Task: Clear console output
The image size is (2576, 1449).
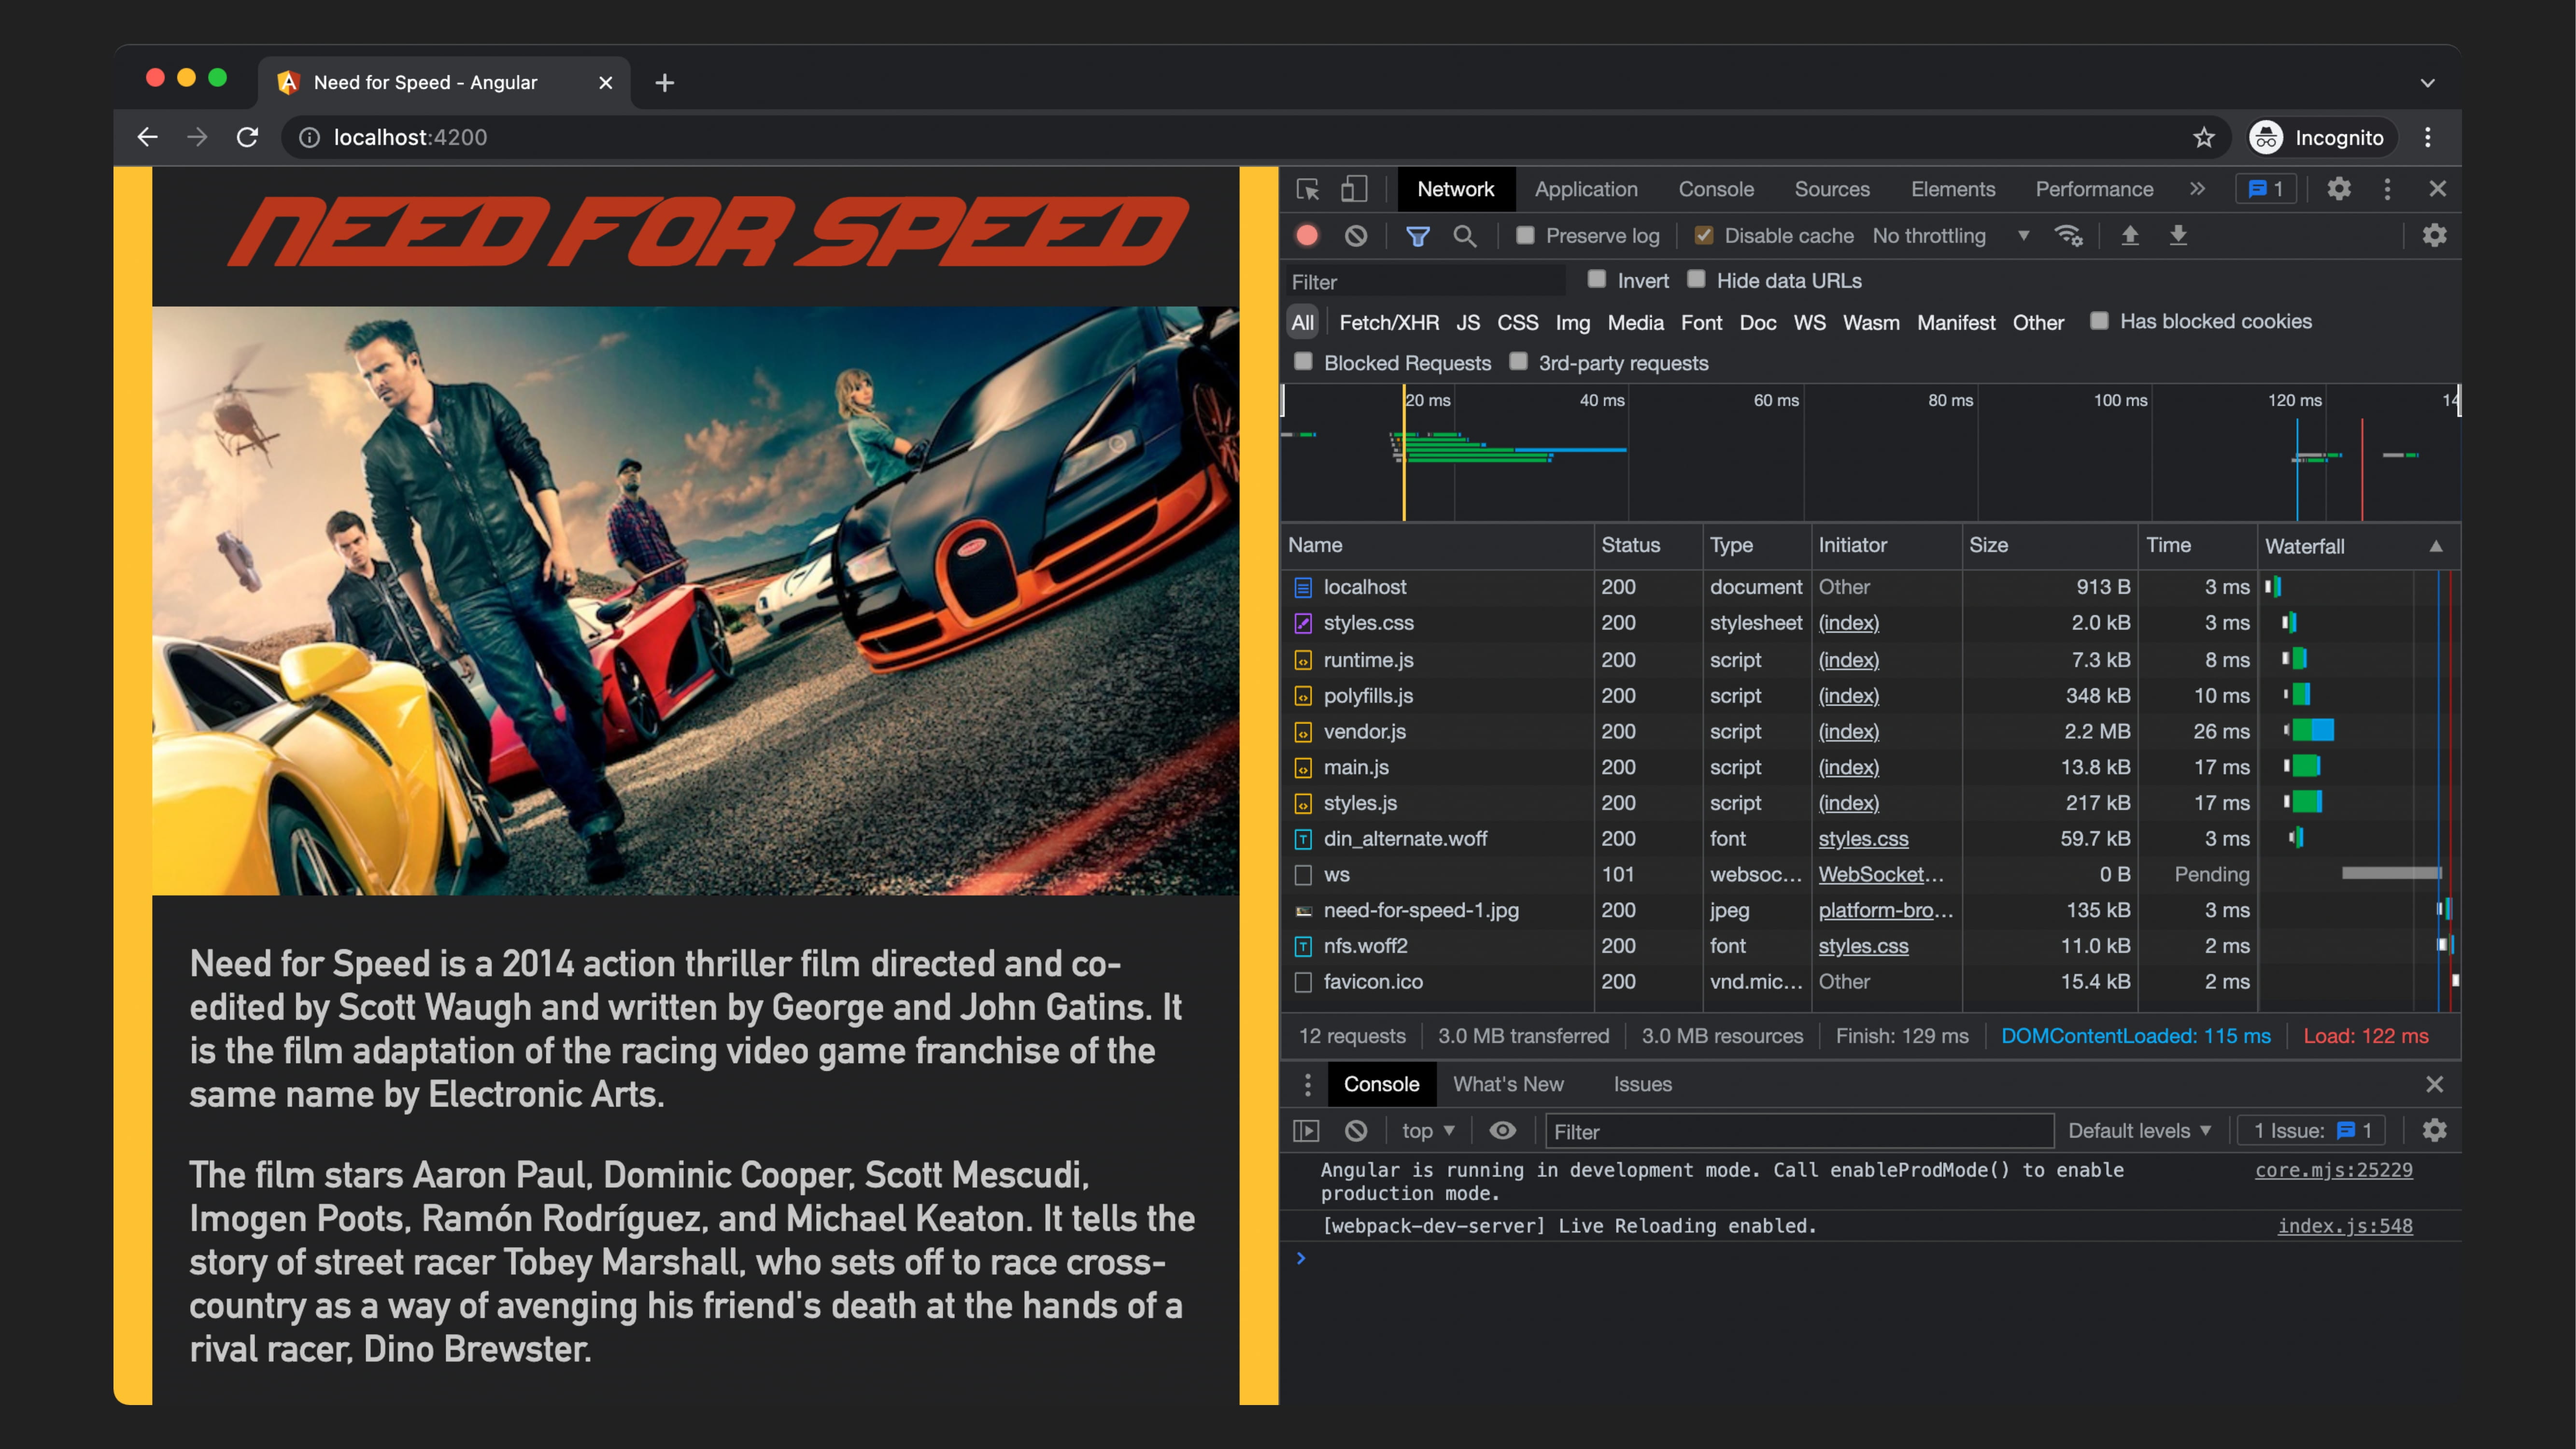Action: pos(1356,1131)
